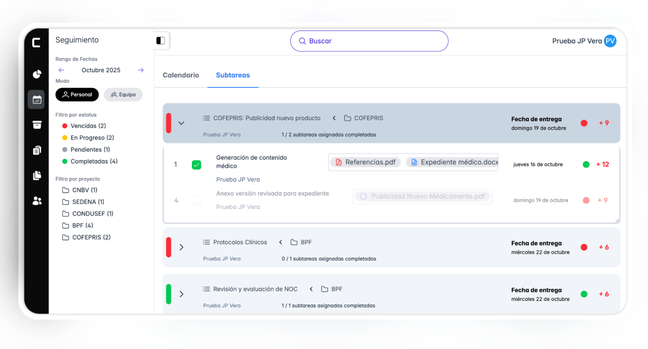Open the users team sidebar icon
The image size is (648, 349).
(x=37, y=201)
